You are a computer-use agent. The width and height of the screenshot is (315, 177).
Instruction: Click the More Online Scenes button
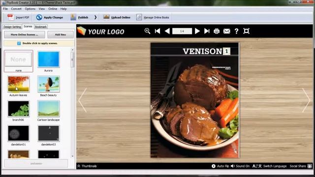(24, 34)
